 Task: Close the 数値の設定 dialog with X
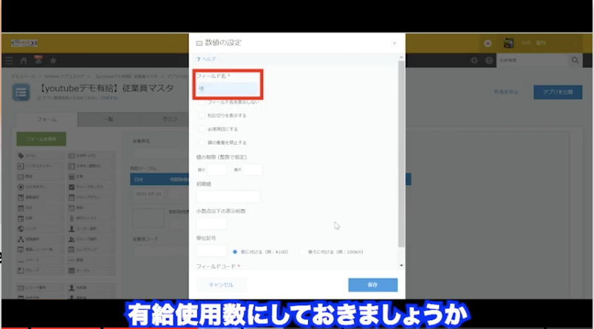[x=393, y=43]
